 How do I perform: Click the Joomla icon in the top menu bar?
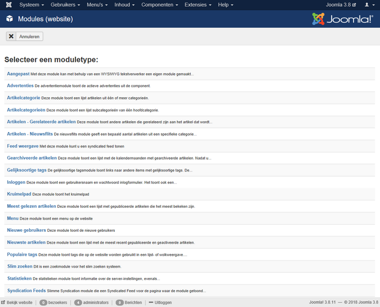tap(9, 5)
